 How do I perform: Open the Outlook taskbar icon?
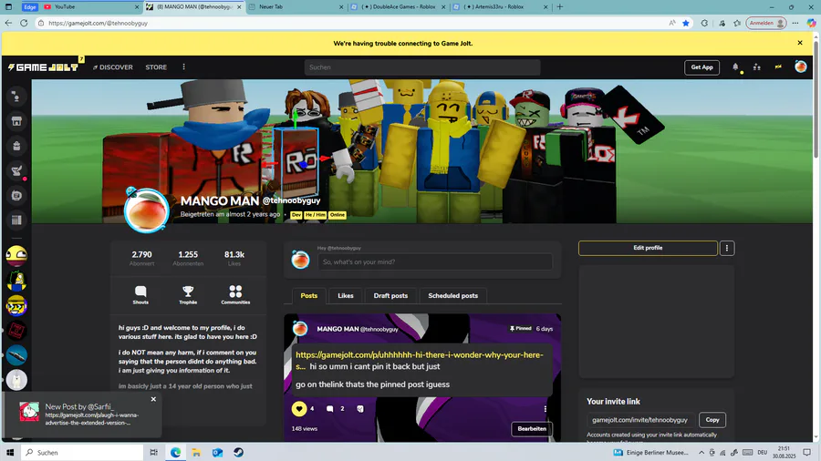(x=217, y=452)
